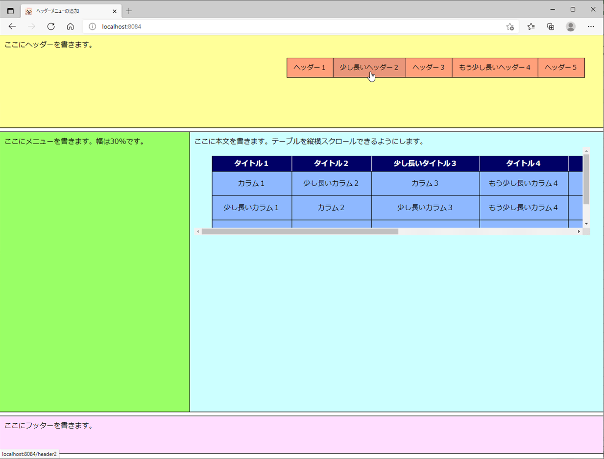This screenshot has width=604, height=459.
Task: Reload the page with Refresh icon
Action: pyautogui.click(x=51, y=26)
